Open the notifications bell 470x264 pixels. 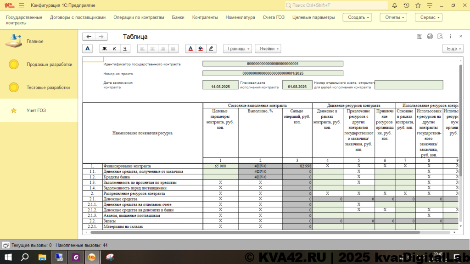[394, 5]
